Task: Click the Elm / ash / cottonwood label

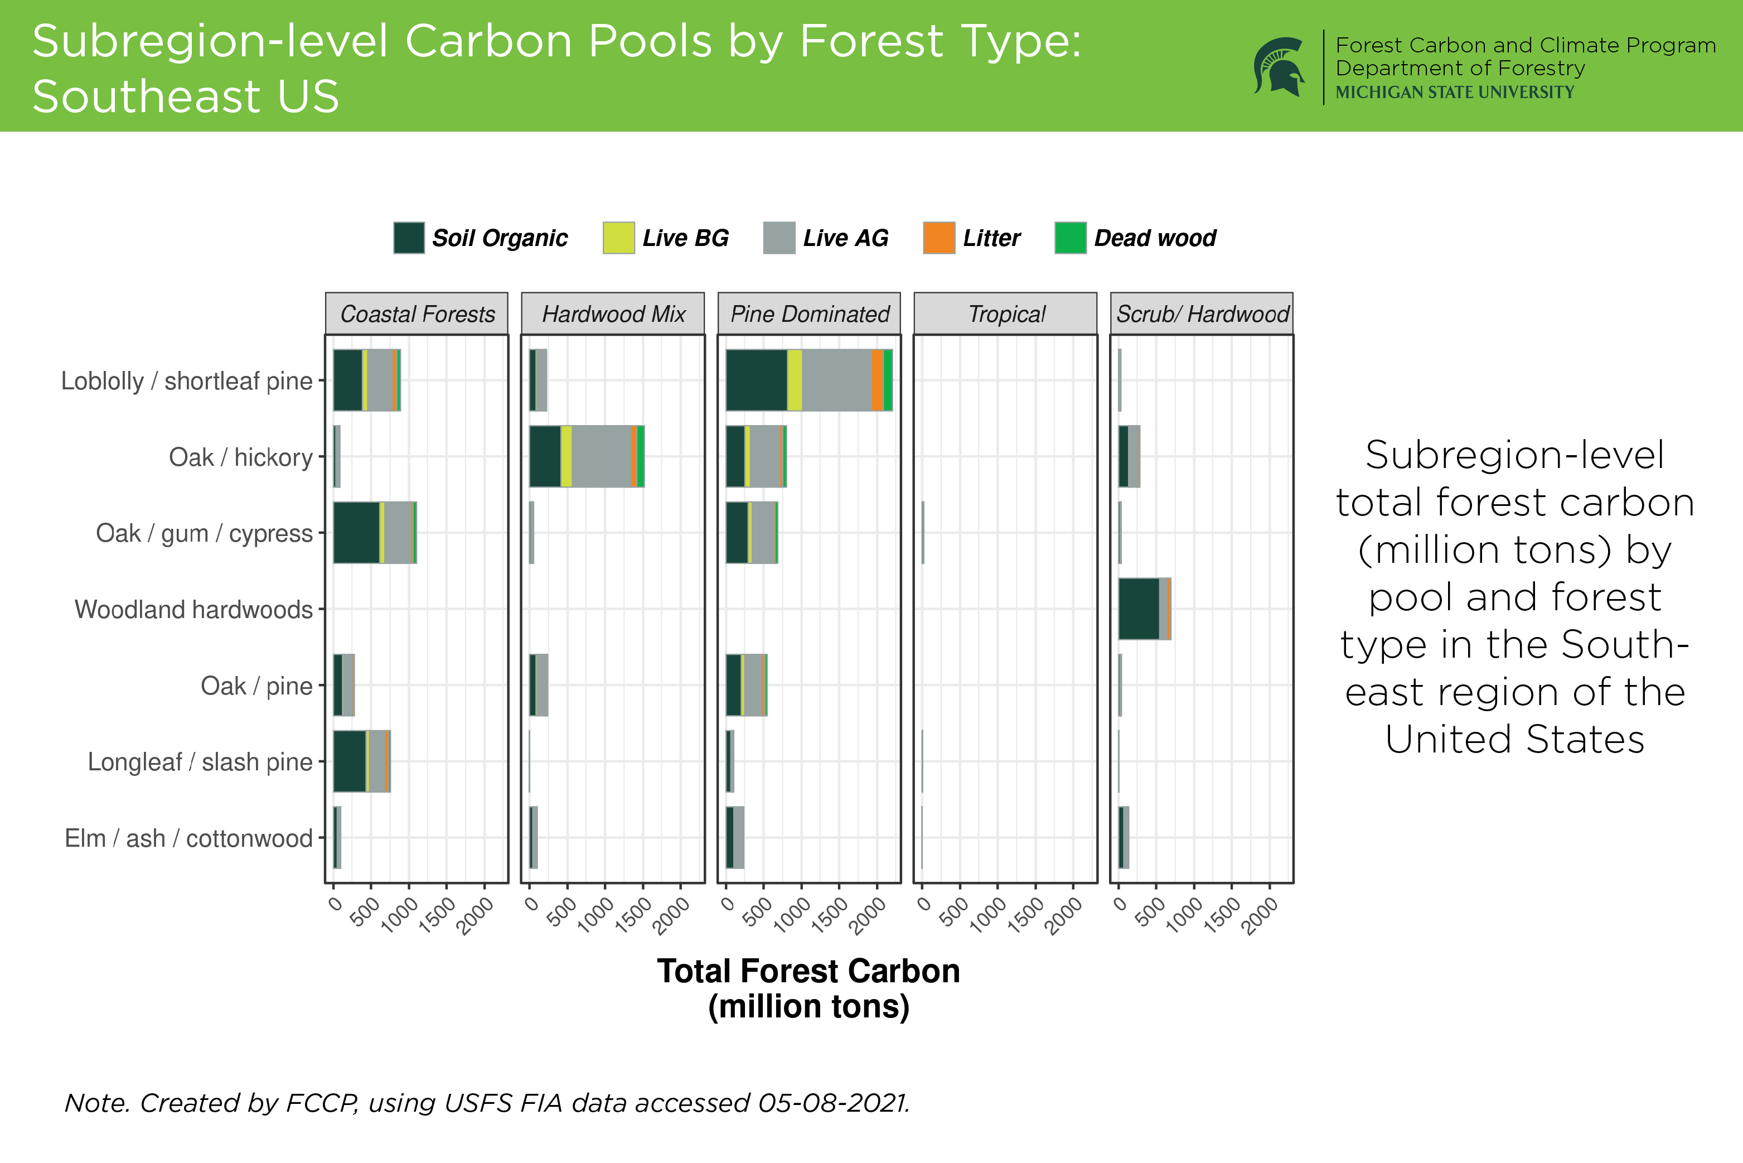Action: [x=189, y=838]
